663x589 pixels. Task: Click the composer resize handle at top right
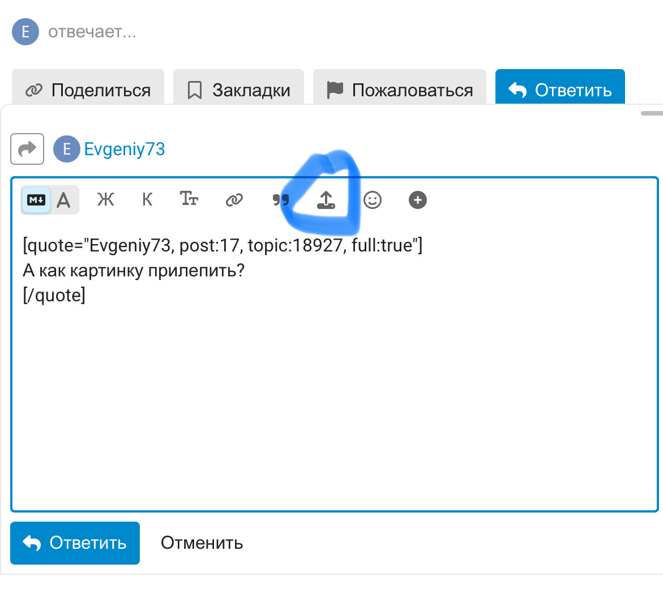(652, 113)
